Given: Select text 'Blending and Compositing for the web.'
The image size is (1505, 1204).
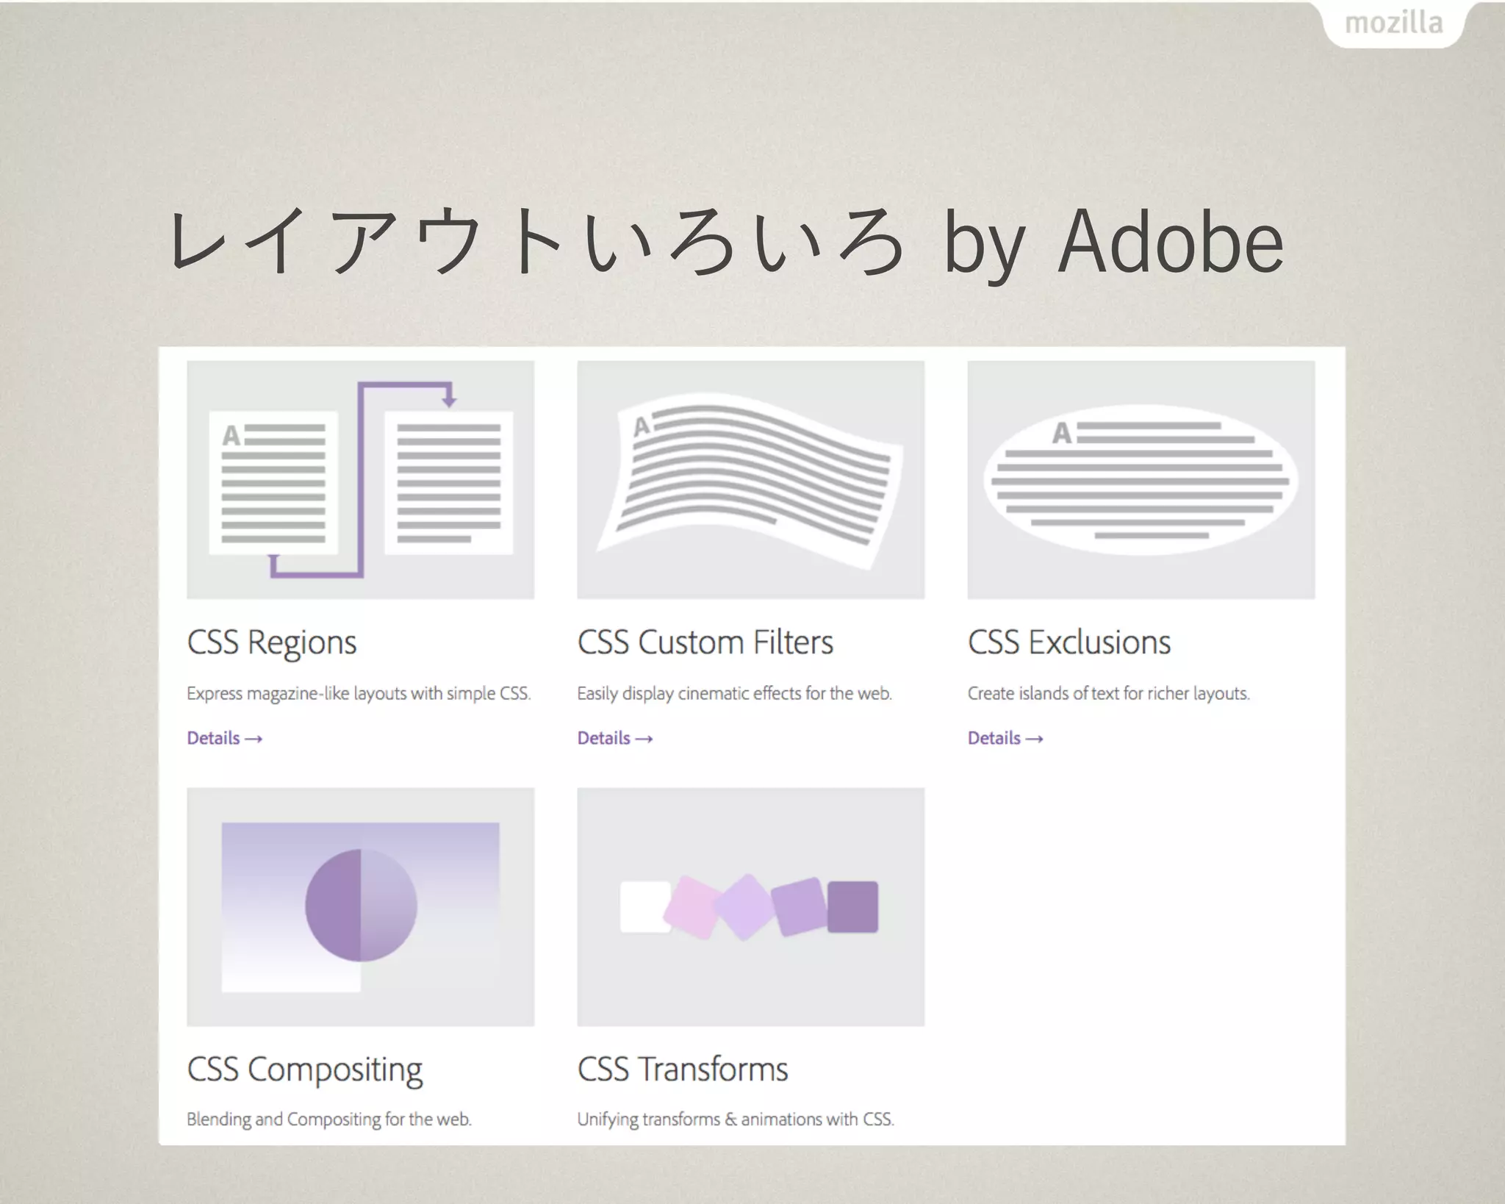Looking at the screenshot, I should pos(329,1119).
